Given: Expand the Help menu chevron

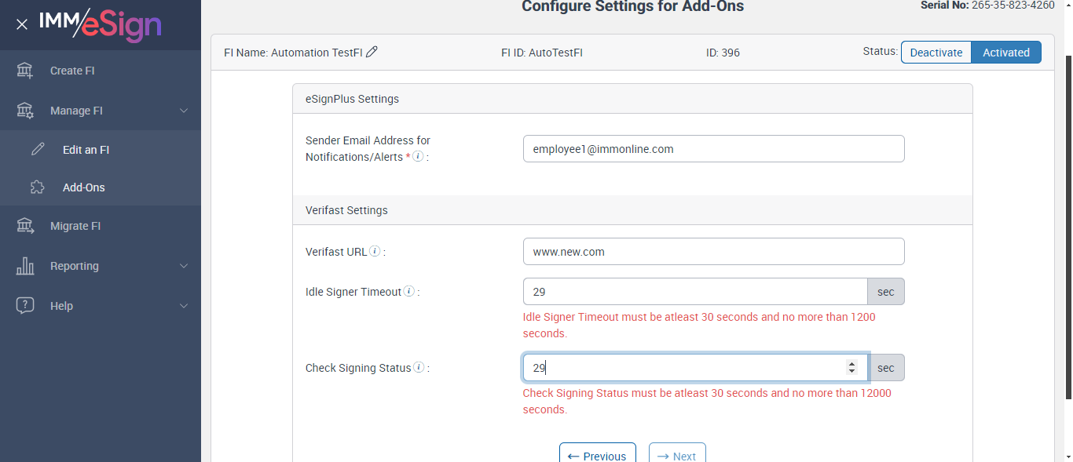Looking at the screenshot, I should click(184, 306).
